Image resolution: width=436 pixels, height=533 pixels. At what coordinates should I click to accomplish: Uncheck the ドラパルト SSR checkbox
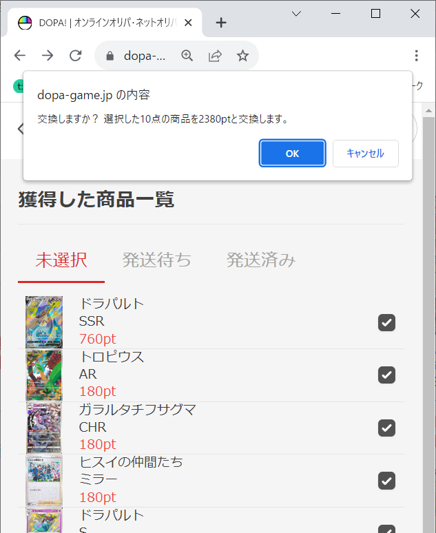(x=386, y=322)
